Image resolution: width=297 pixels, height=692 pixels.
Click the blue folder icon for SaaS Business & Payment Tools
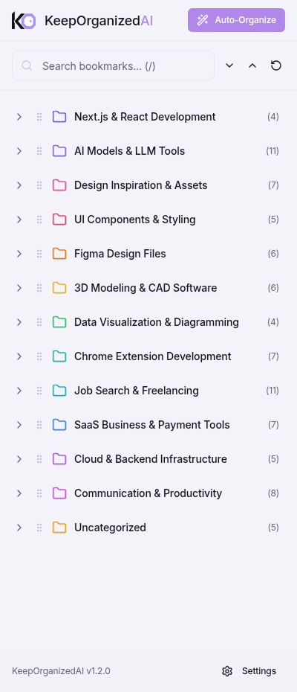59,425
